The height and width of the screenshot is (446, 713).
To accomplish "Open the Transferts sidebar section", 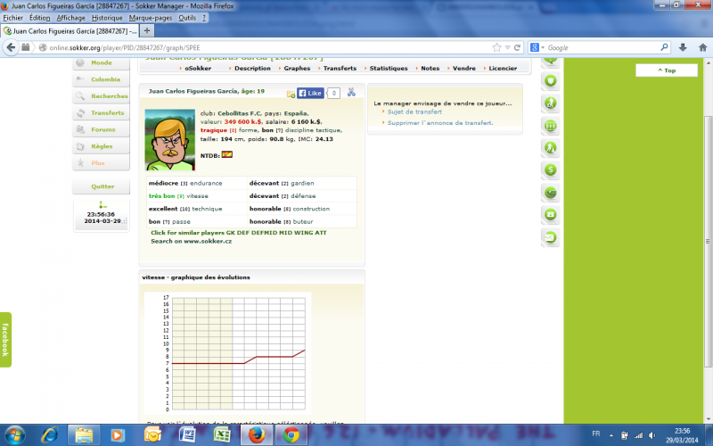I will [106, 112].
